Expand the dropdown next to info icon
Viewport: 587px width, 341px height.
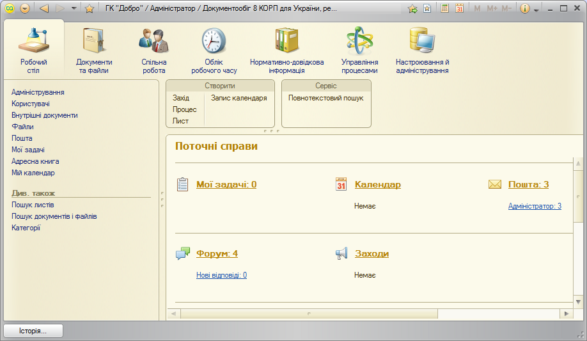[536, 10]
